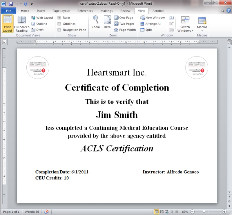The height and width of the screenshot is (215, 232).
Task: Open Customize Quick Access Toolbar dropdown
Action: (32, 4)
